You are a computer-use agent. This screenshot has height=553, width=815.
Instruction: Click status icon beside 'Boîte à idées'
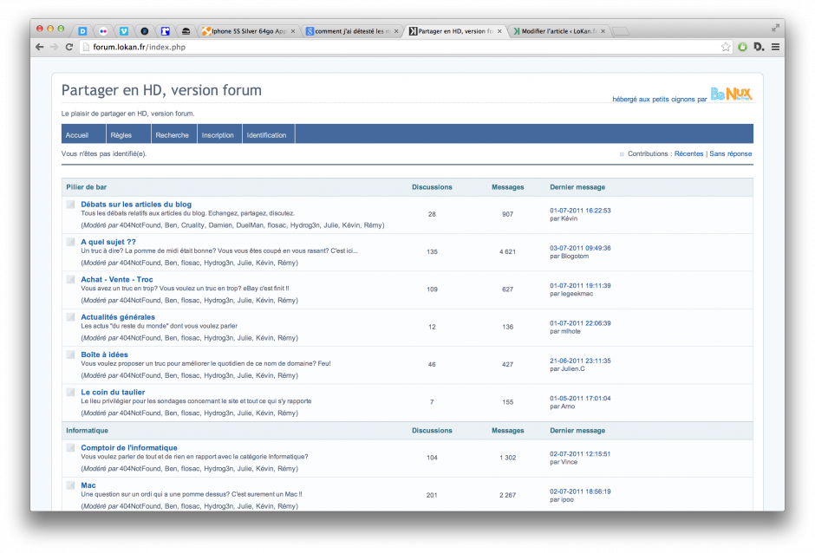(71, 355)
